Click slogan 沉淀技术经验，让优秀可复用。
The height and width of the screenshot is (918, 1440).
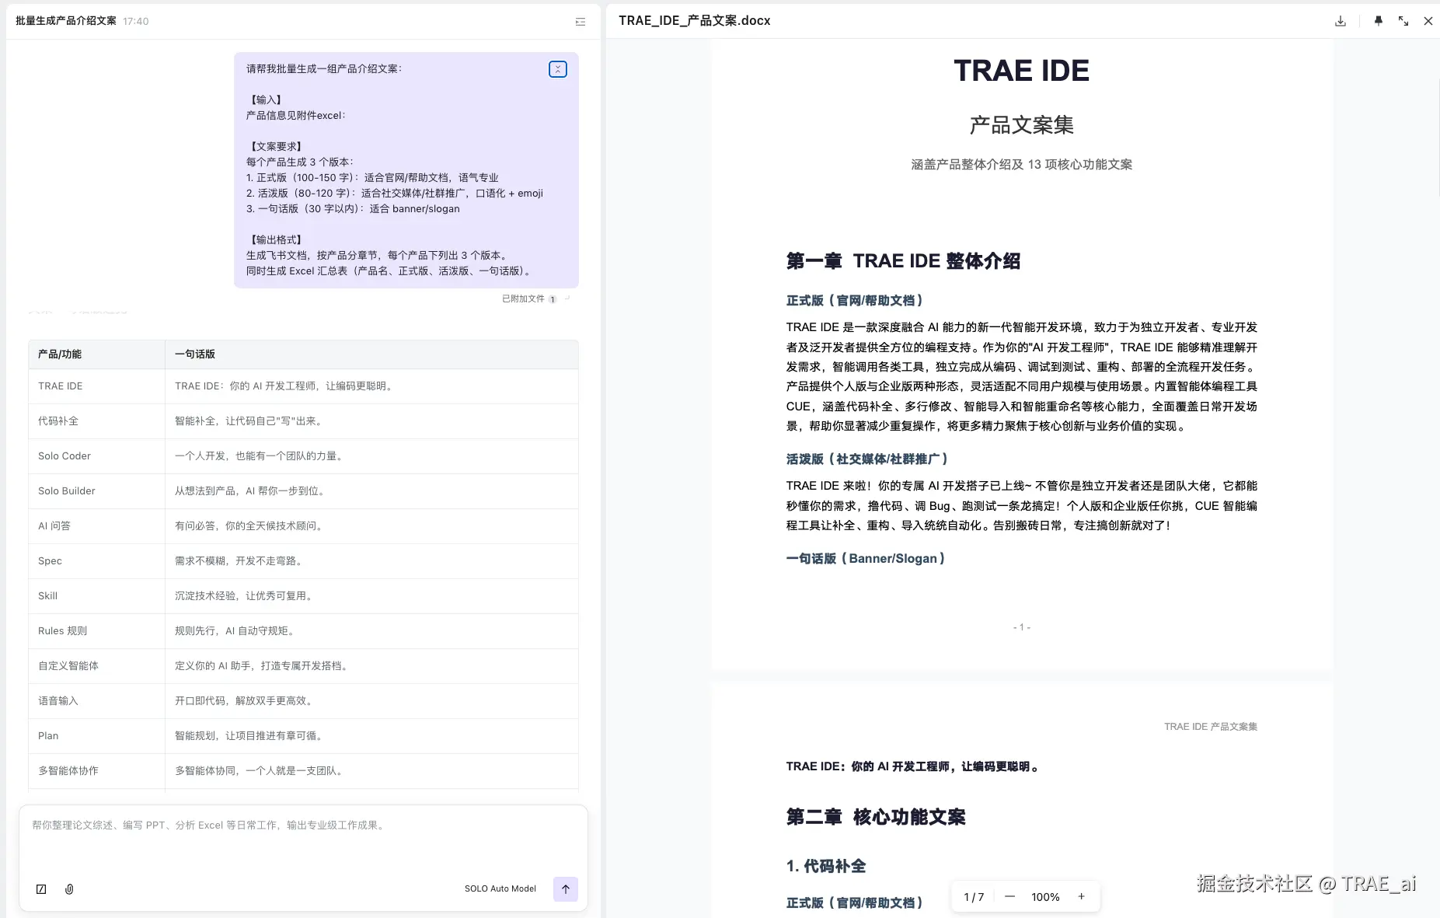pos(246,595)
